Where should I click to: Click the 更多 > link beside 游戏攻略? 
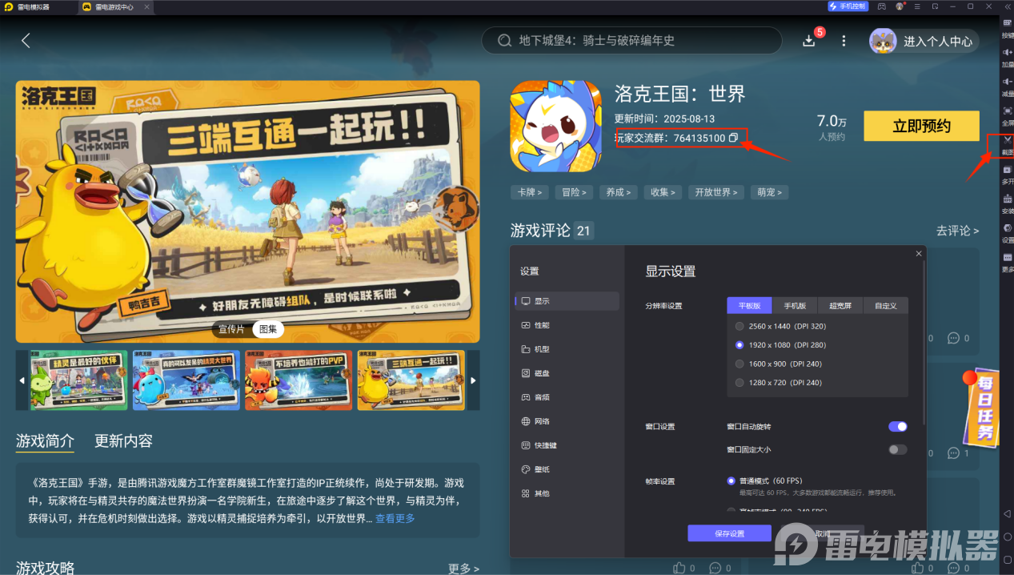tap(463, 568)
